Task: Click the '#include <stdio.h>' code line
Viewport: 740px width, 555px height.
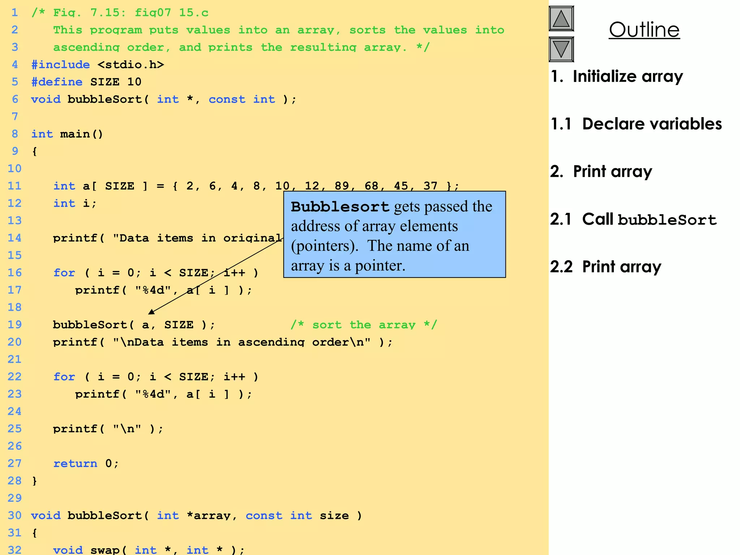Action: pyautogui.click(x=98, y=65)
